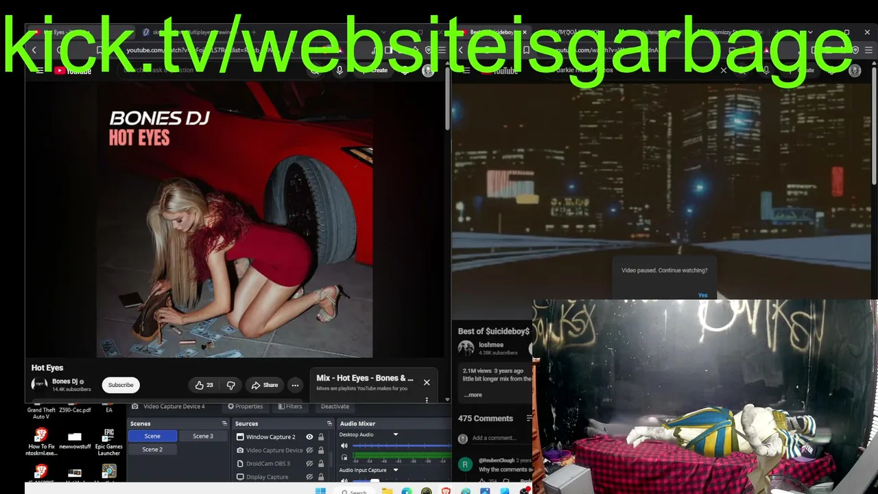The image size is (878, 494).
Task: Toggle Desktop Audio monitoring headphone icon
Action: tap(344, 457)
